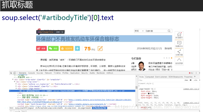Click the styles Filter input
Viewport: 203px width, 112px height.
[160, 80]
